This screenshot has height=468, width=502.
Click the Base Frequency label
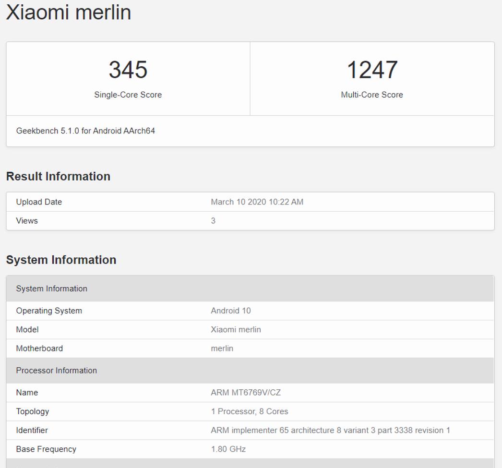coord(46,449)
